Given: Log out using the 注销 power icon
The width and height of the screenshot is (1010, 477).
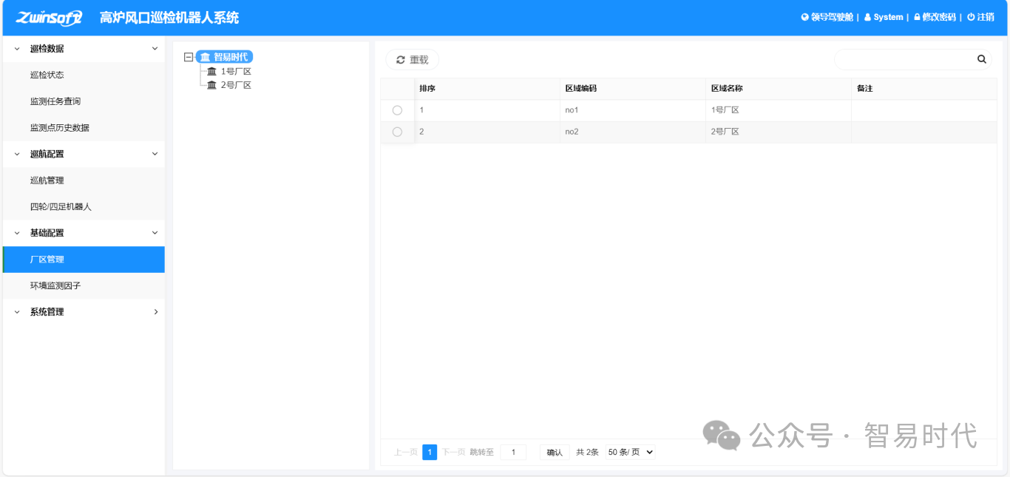Looking at the screenshot, I should click(x=971, y=17).
